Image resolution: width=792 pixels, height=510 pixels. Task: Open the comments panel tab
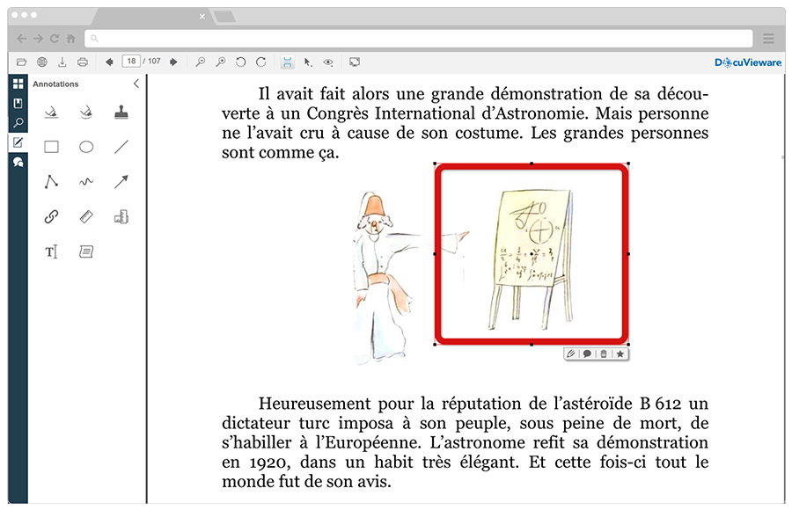[18, 162]
